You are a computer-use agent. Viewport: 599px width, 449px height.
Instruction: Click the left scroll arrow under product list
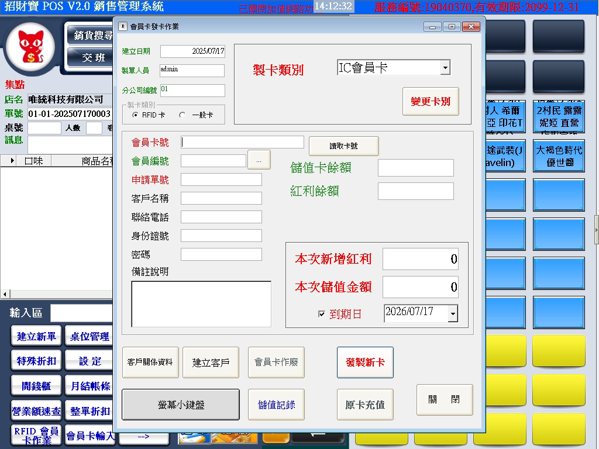[5, 294]
